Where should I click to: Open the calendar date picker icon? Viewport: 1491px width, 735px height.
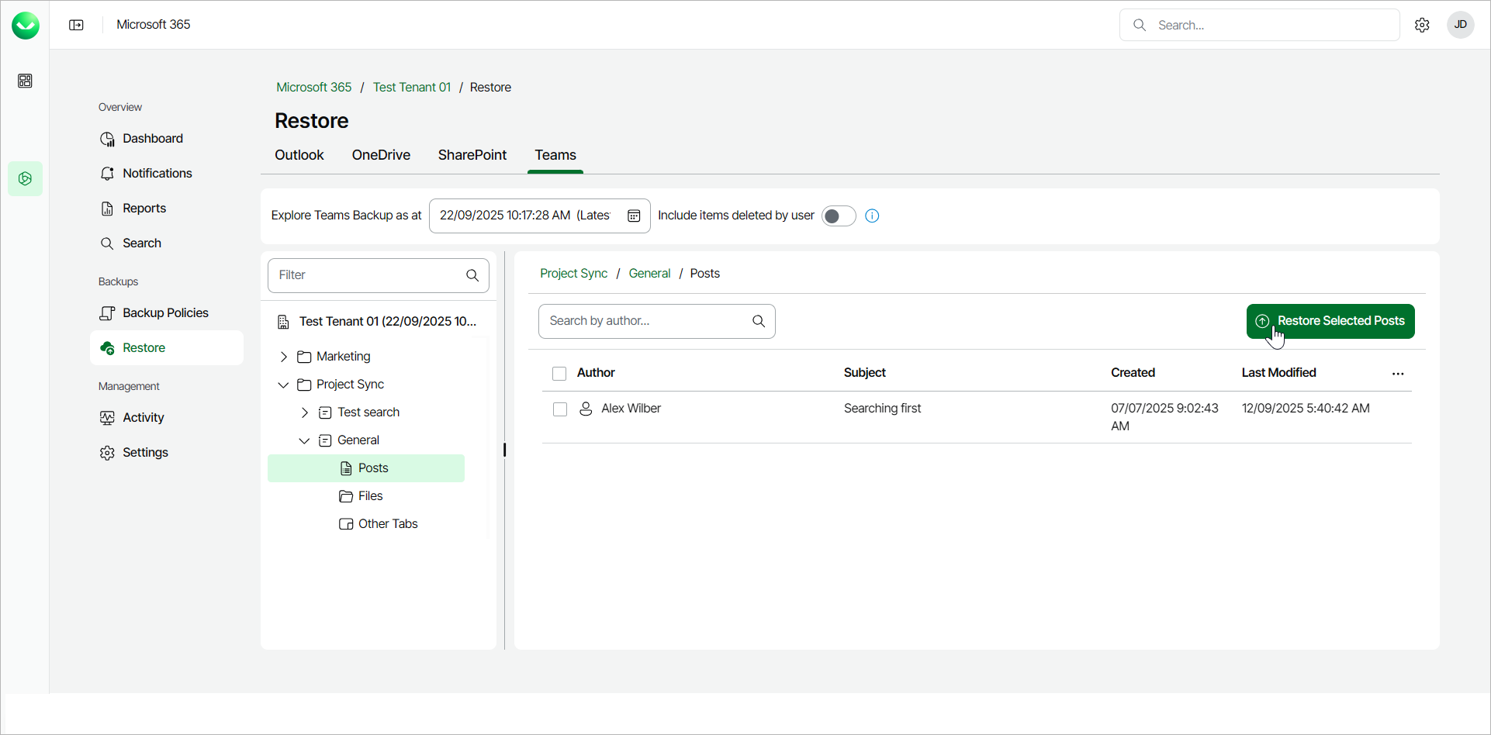[x=634, y=216]
